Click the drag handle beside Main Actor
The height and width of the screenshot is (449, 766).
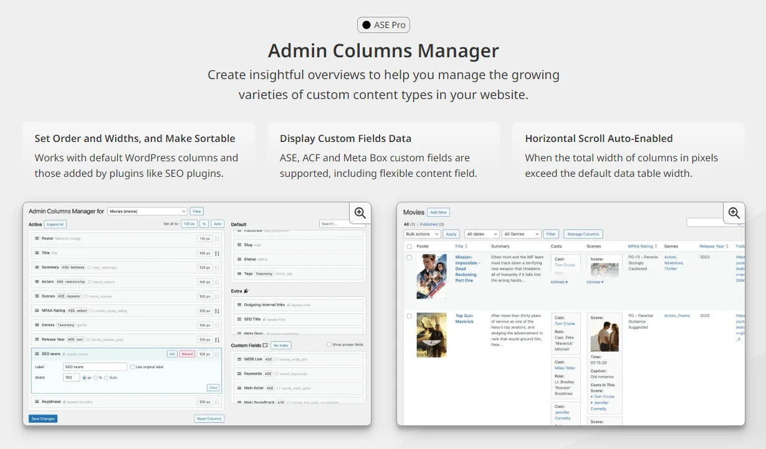coord(239,388)
